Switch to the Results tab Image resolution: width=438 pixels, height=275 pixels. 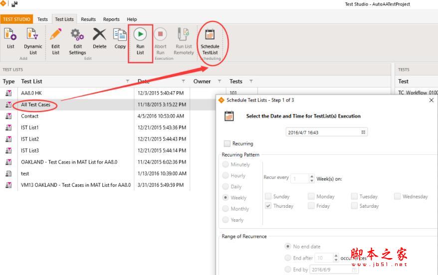click(88, 19)
